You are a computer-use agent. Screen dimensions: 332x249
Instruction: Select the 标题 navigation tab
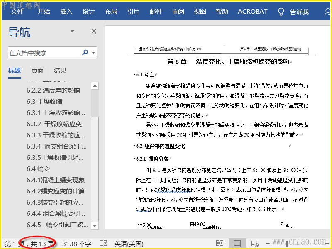click(15, 71)
